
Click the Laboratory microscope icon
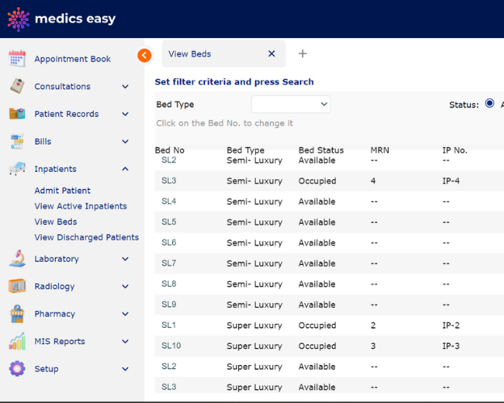coord(17,258)
